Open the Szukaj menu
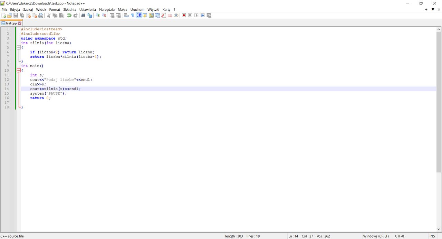 [28, 10]
